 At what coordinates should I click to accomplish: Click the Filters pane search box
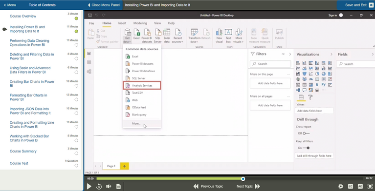(270, 64)
